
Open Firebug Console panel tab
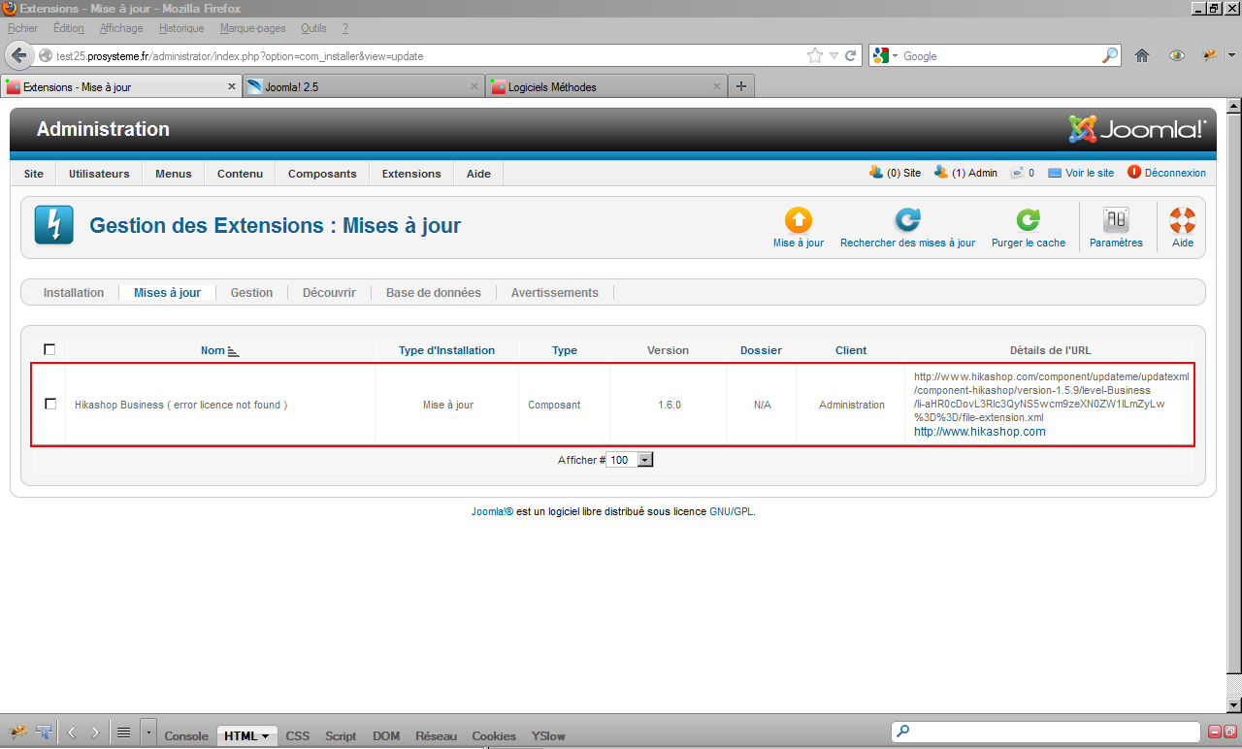tap(186, 735)
